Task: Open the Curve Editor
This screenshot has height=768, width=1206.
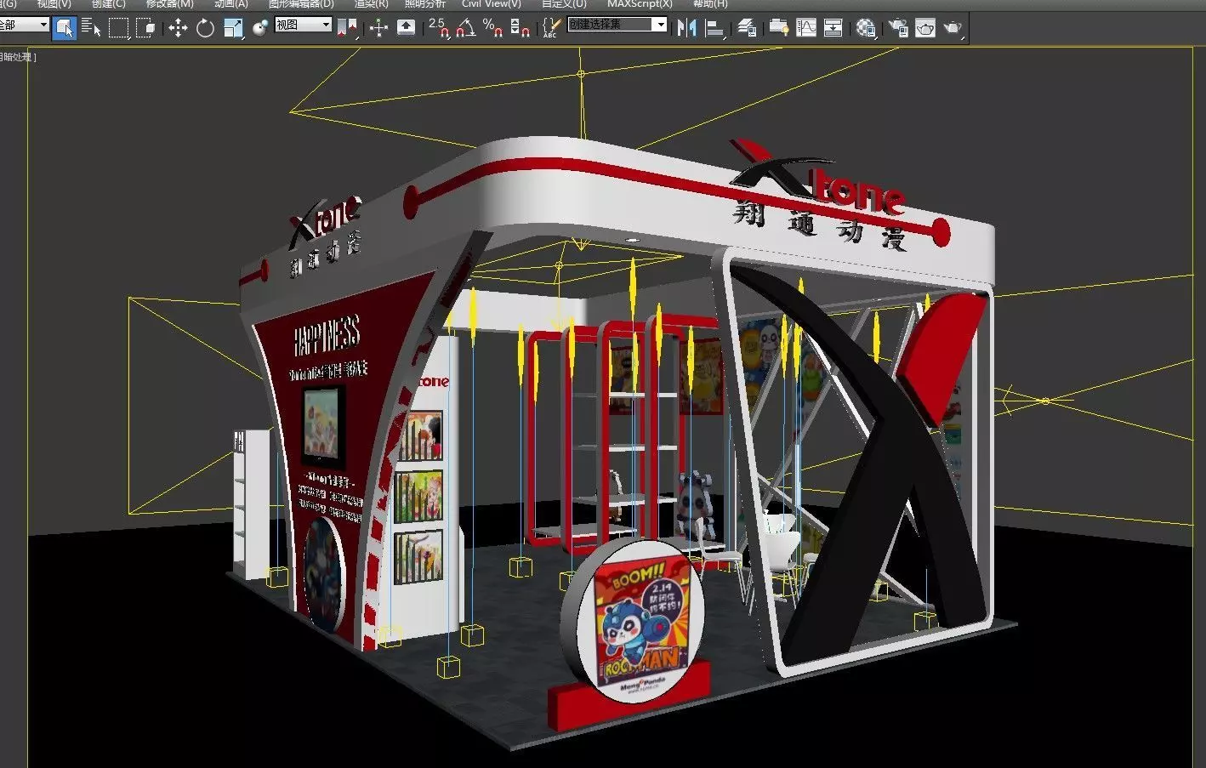Action: tap(805, 28)
